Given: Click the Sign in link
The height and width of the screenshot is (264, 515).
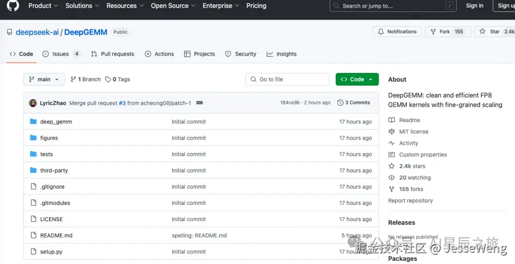Looking at the screenshot, I should point(474,6).
